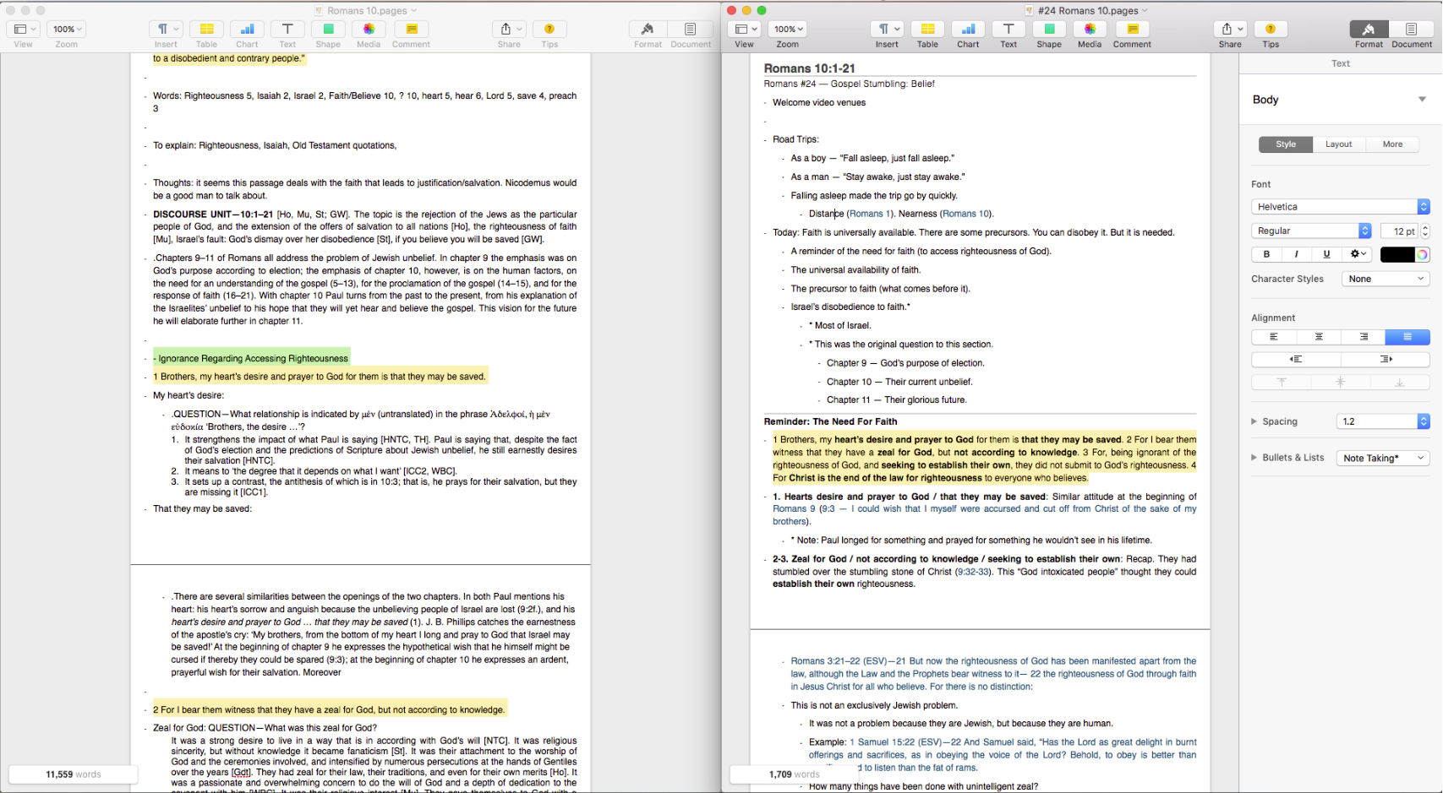Toggle Bold formatting
The image size is (1443, 793).
(x=1266, y=254)
